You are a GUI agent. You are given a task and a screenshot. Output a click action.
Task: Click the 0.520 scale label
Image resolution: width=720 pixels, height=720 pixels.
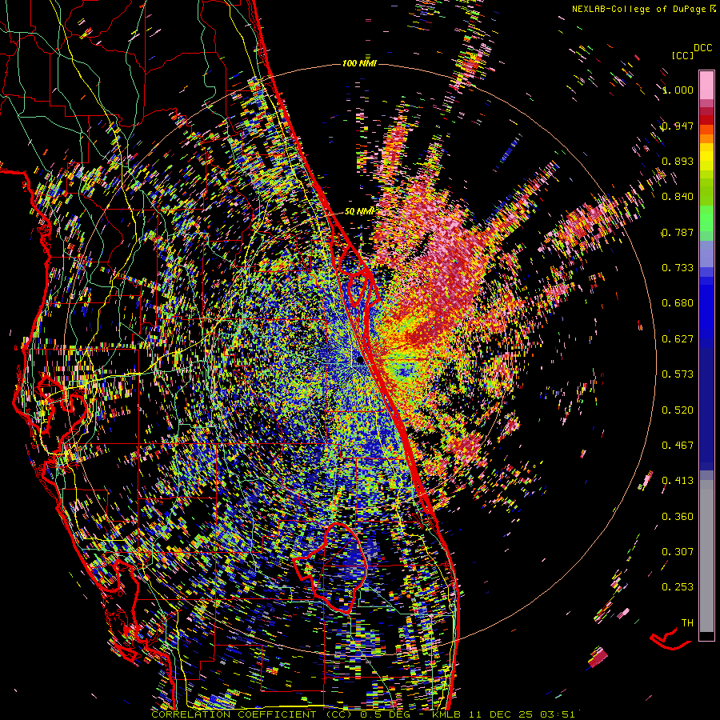(x=678, y=410)
